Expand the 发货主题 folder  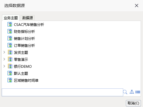pyautogui.click(x=4, y=52)
